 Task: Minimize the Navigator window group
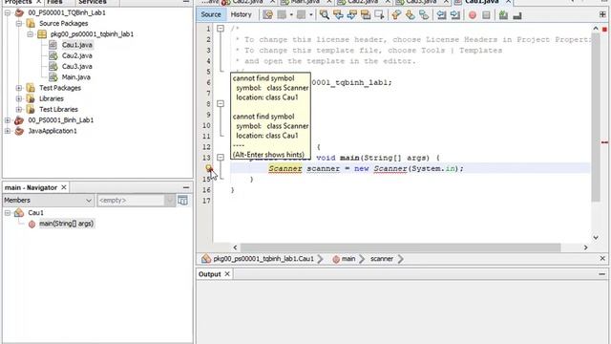pyautogui.click(x=186, y=187)
